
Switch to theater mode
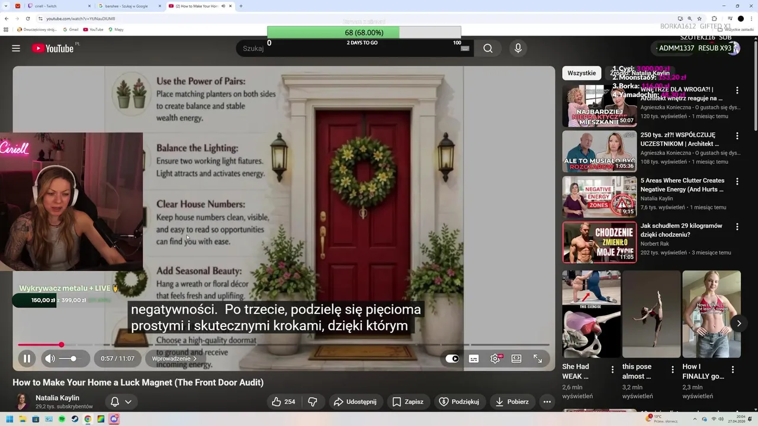516,359
